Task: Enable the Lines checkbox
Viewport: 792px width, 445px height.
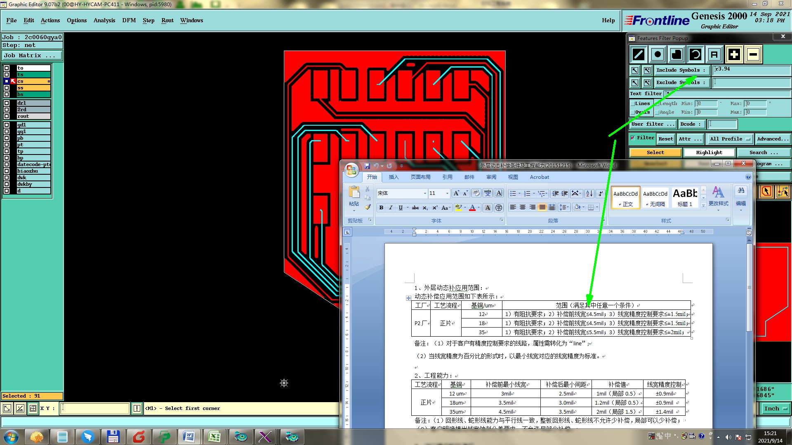Action: pos(633,104)
